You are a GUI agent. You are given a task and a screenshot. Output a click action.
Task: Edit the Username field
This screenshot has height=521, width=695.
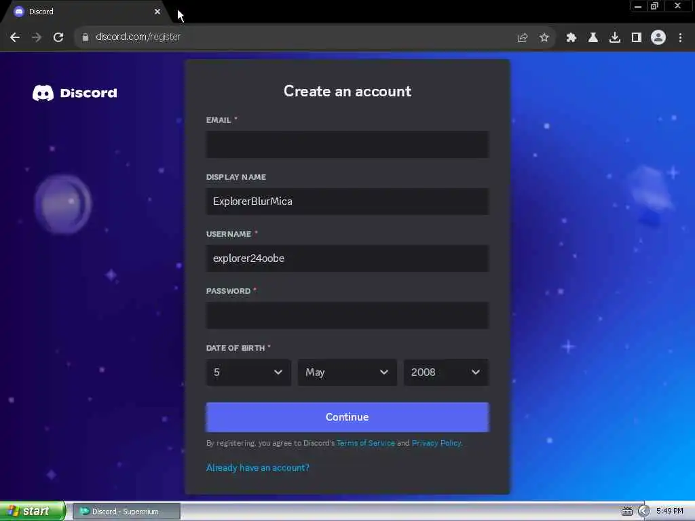(x=347, y=258)
